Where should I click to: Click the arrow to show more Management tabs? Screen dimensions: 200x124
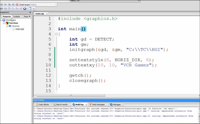coord(30,17)
